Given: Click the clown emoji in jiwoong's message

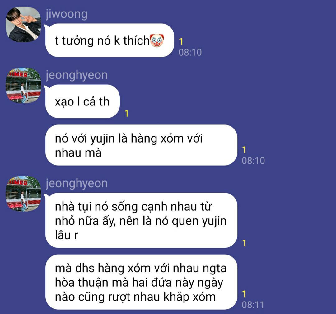Looking at the screenshot, I should click(157, 40).
